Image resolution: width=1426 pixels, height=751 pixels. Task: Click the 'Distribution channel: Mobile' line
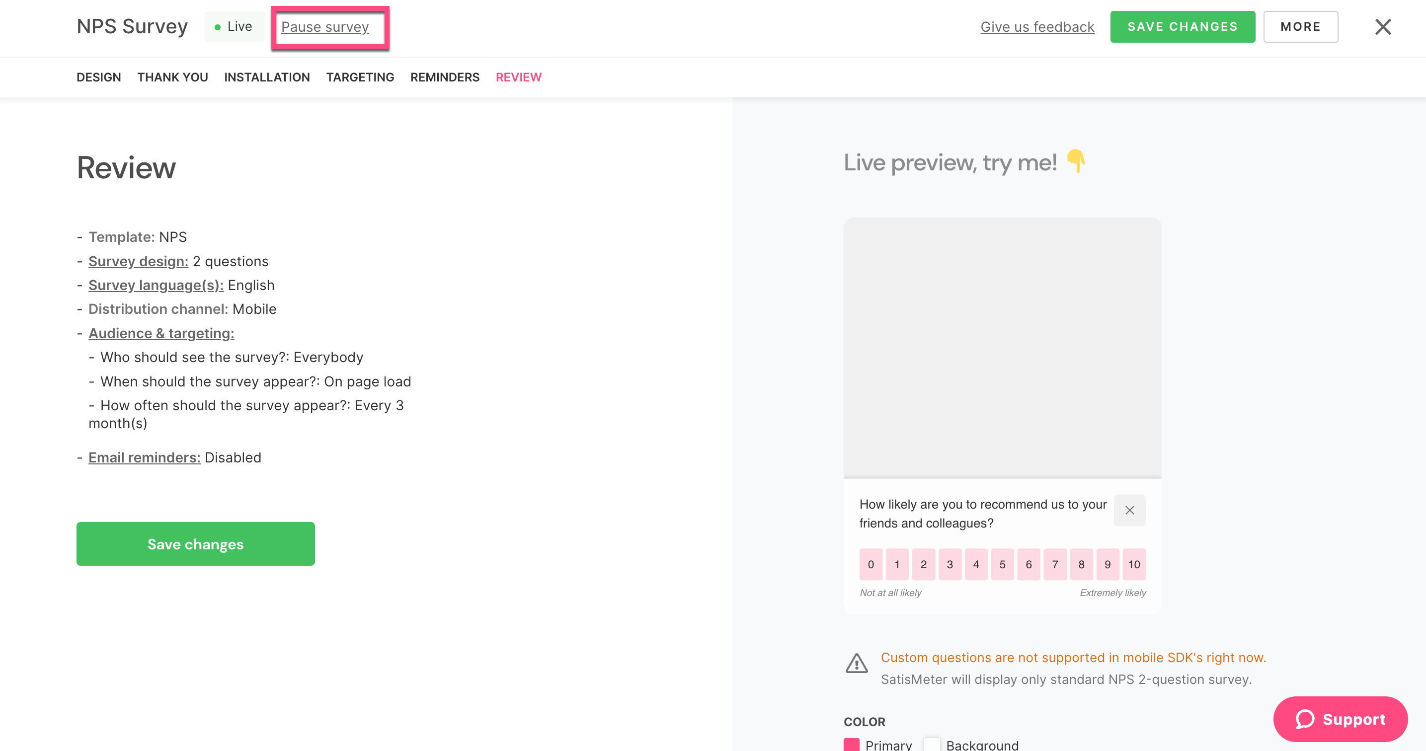182,309
